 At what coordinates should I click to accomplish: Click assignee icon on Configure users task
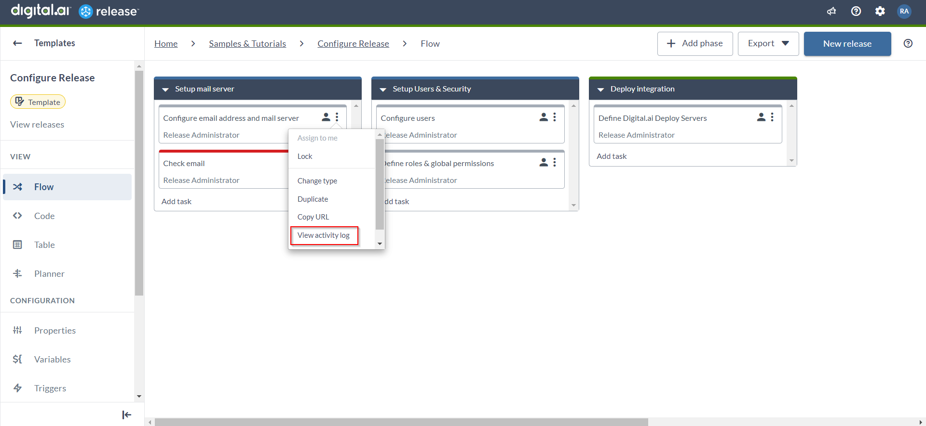coord(544,117)
